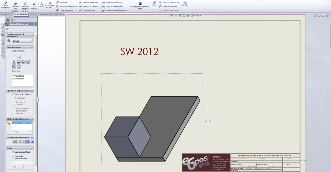Screen dimensions: 331x172
Task: Switch to Layout vista tab
Action: coord(7,15)
